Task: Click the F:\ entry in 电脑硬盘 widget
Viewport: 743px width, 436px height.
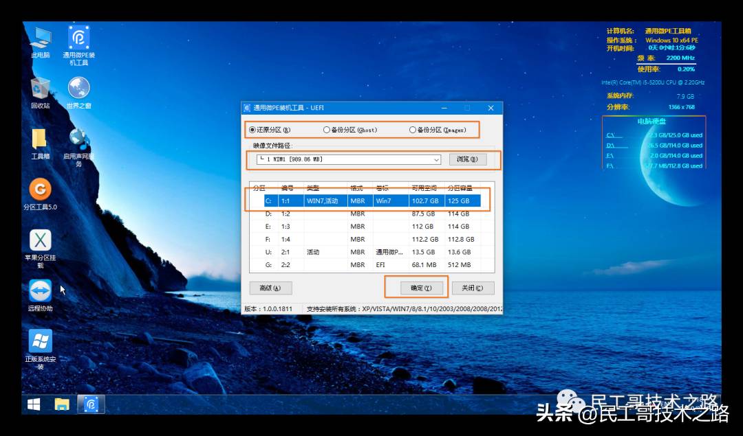Action: [x=654, y=166]
